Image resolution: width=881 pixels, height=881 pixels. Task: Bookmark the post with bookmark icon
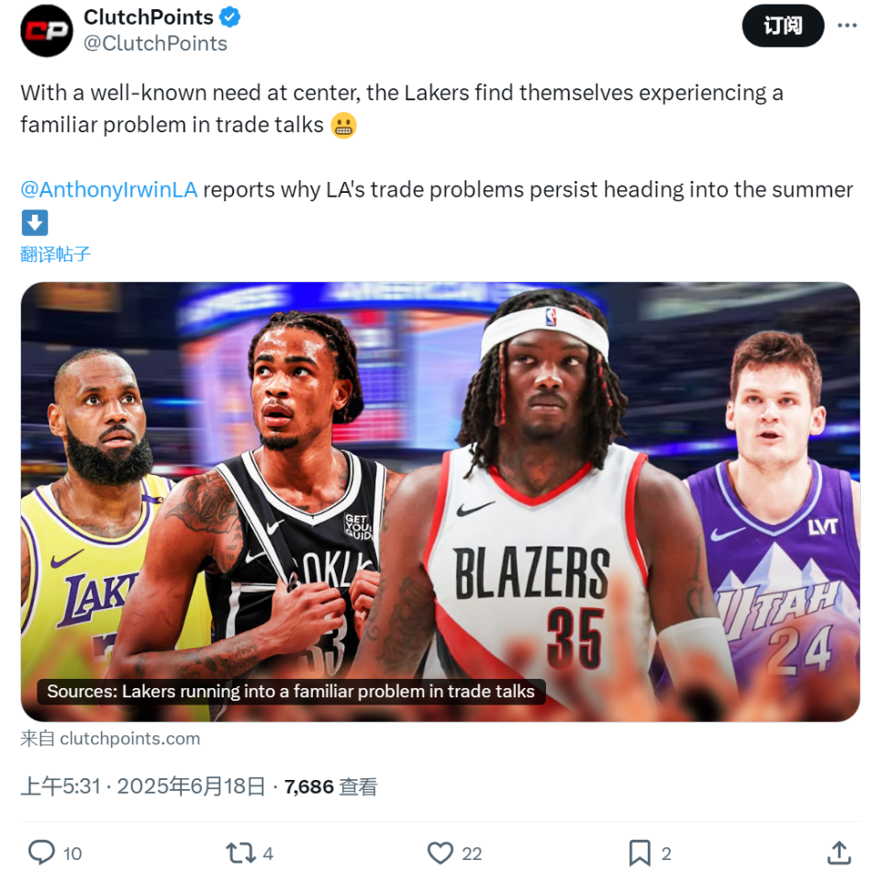[x=640, y=853]
